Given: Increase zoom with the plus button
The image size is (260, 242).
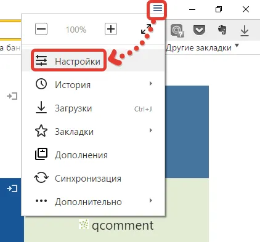Looking at the screenshot, I should (111, 29).
